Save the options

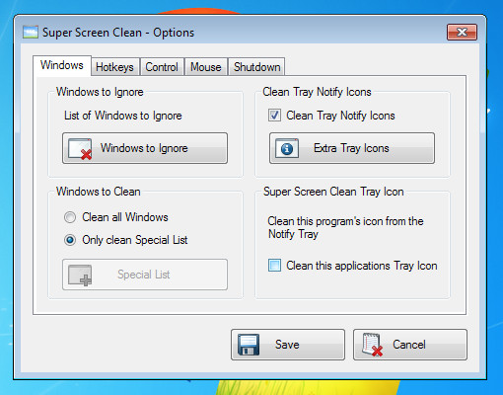point(288,345)
